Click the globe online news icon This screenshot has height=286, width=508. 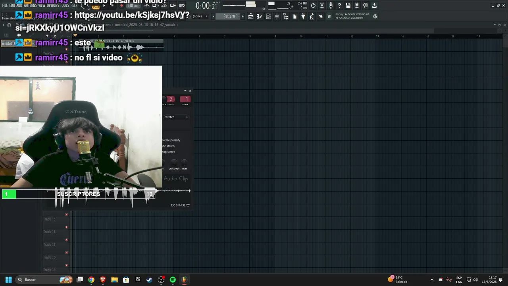375,16
